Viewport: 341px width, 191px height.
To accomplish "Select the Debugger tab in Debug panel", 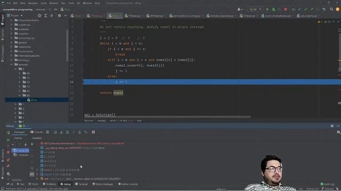I will click(x=19, y=132).
